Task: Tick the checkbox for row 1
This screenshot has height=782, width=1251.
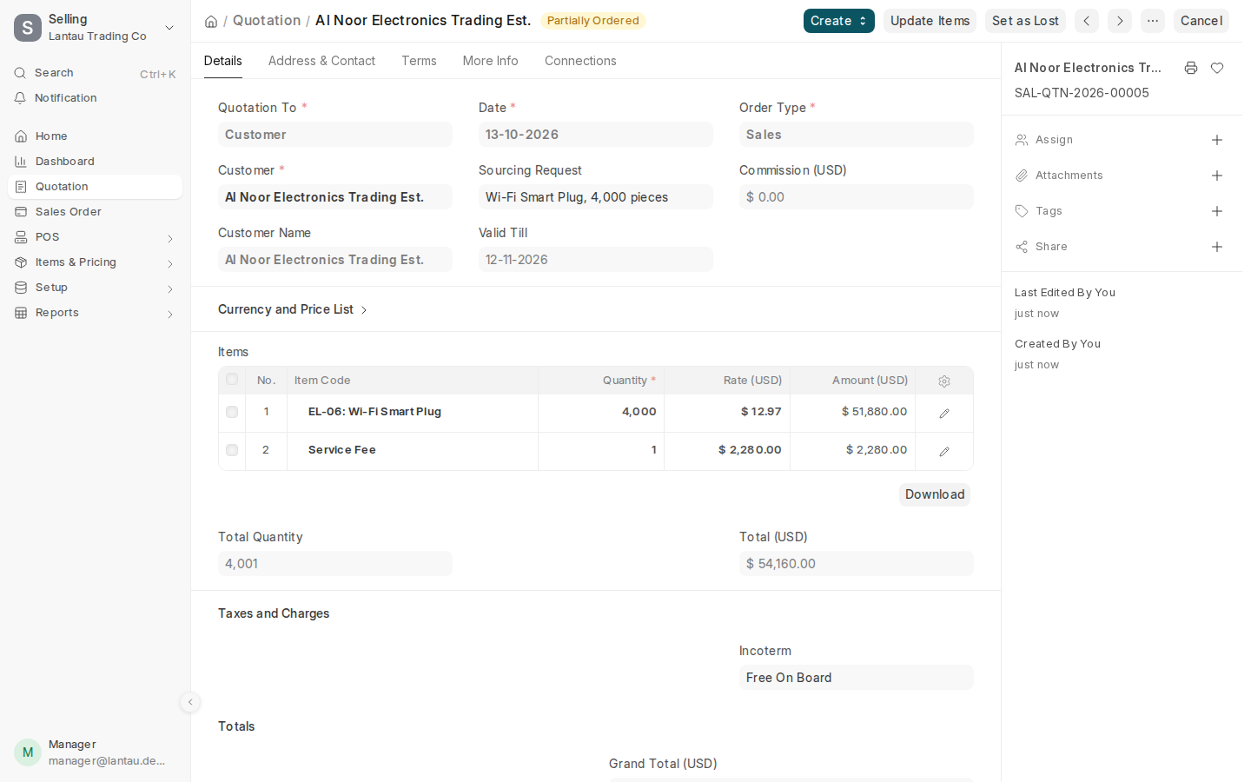Action: (232, 412)
